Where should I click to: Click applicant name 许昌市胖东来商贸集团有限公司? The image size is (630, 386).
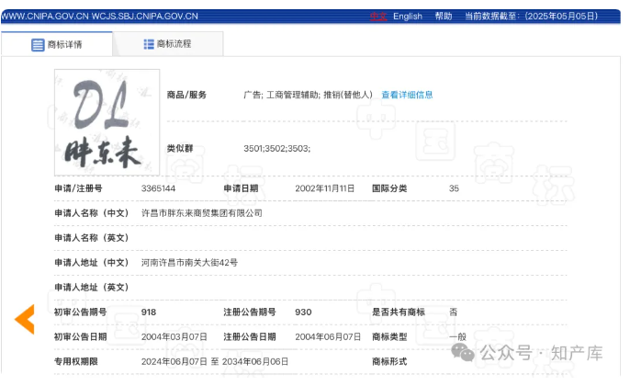[201, 213]
